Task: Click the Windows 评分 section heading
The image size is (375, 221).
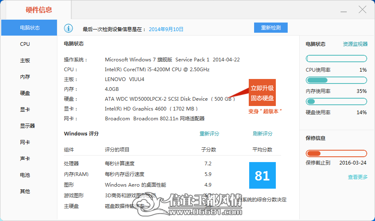Action: click(x=81, y=133)
